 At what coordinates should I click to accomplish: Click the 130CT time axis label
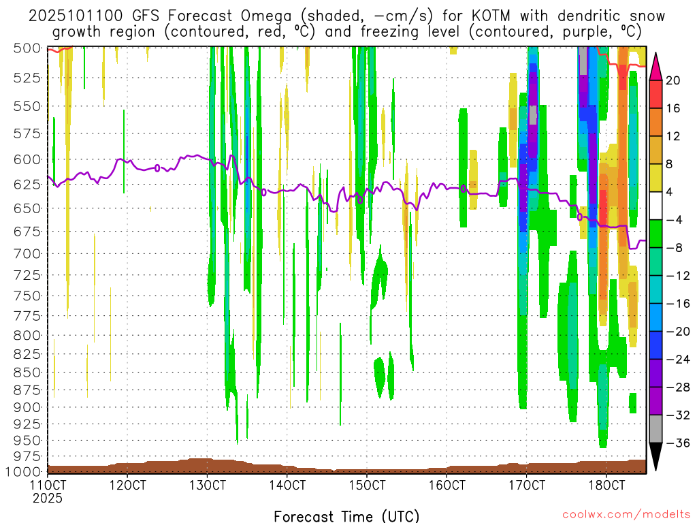pos(207,485)
